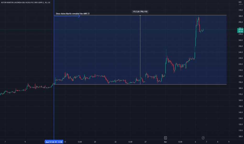Click the 310.0 price axis label
The image size is (244, 144).
coord(241,10)
